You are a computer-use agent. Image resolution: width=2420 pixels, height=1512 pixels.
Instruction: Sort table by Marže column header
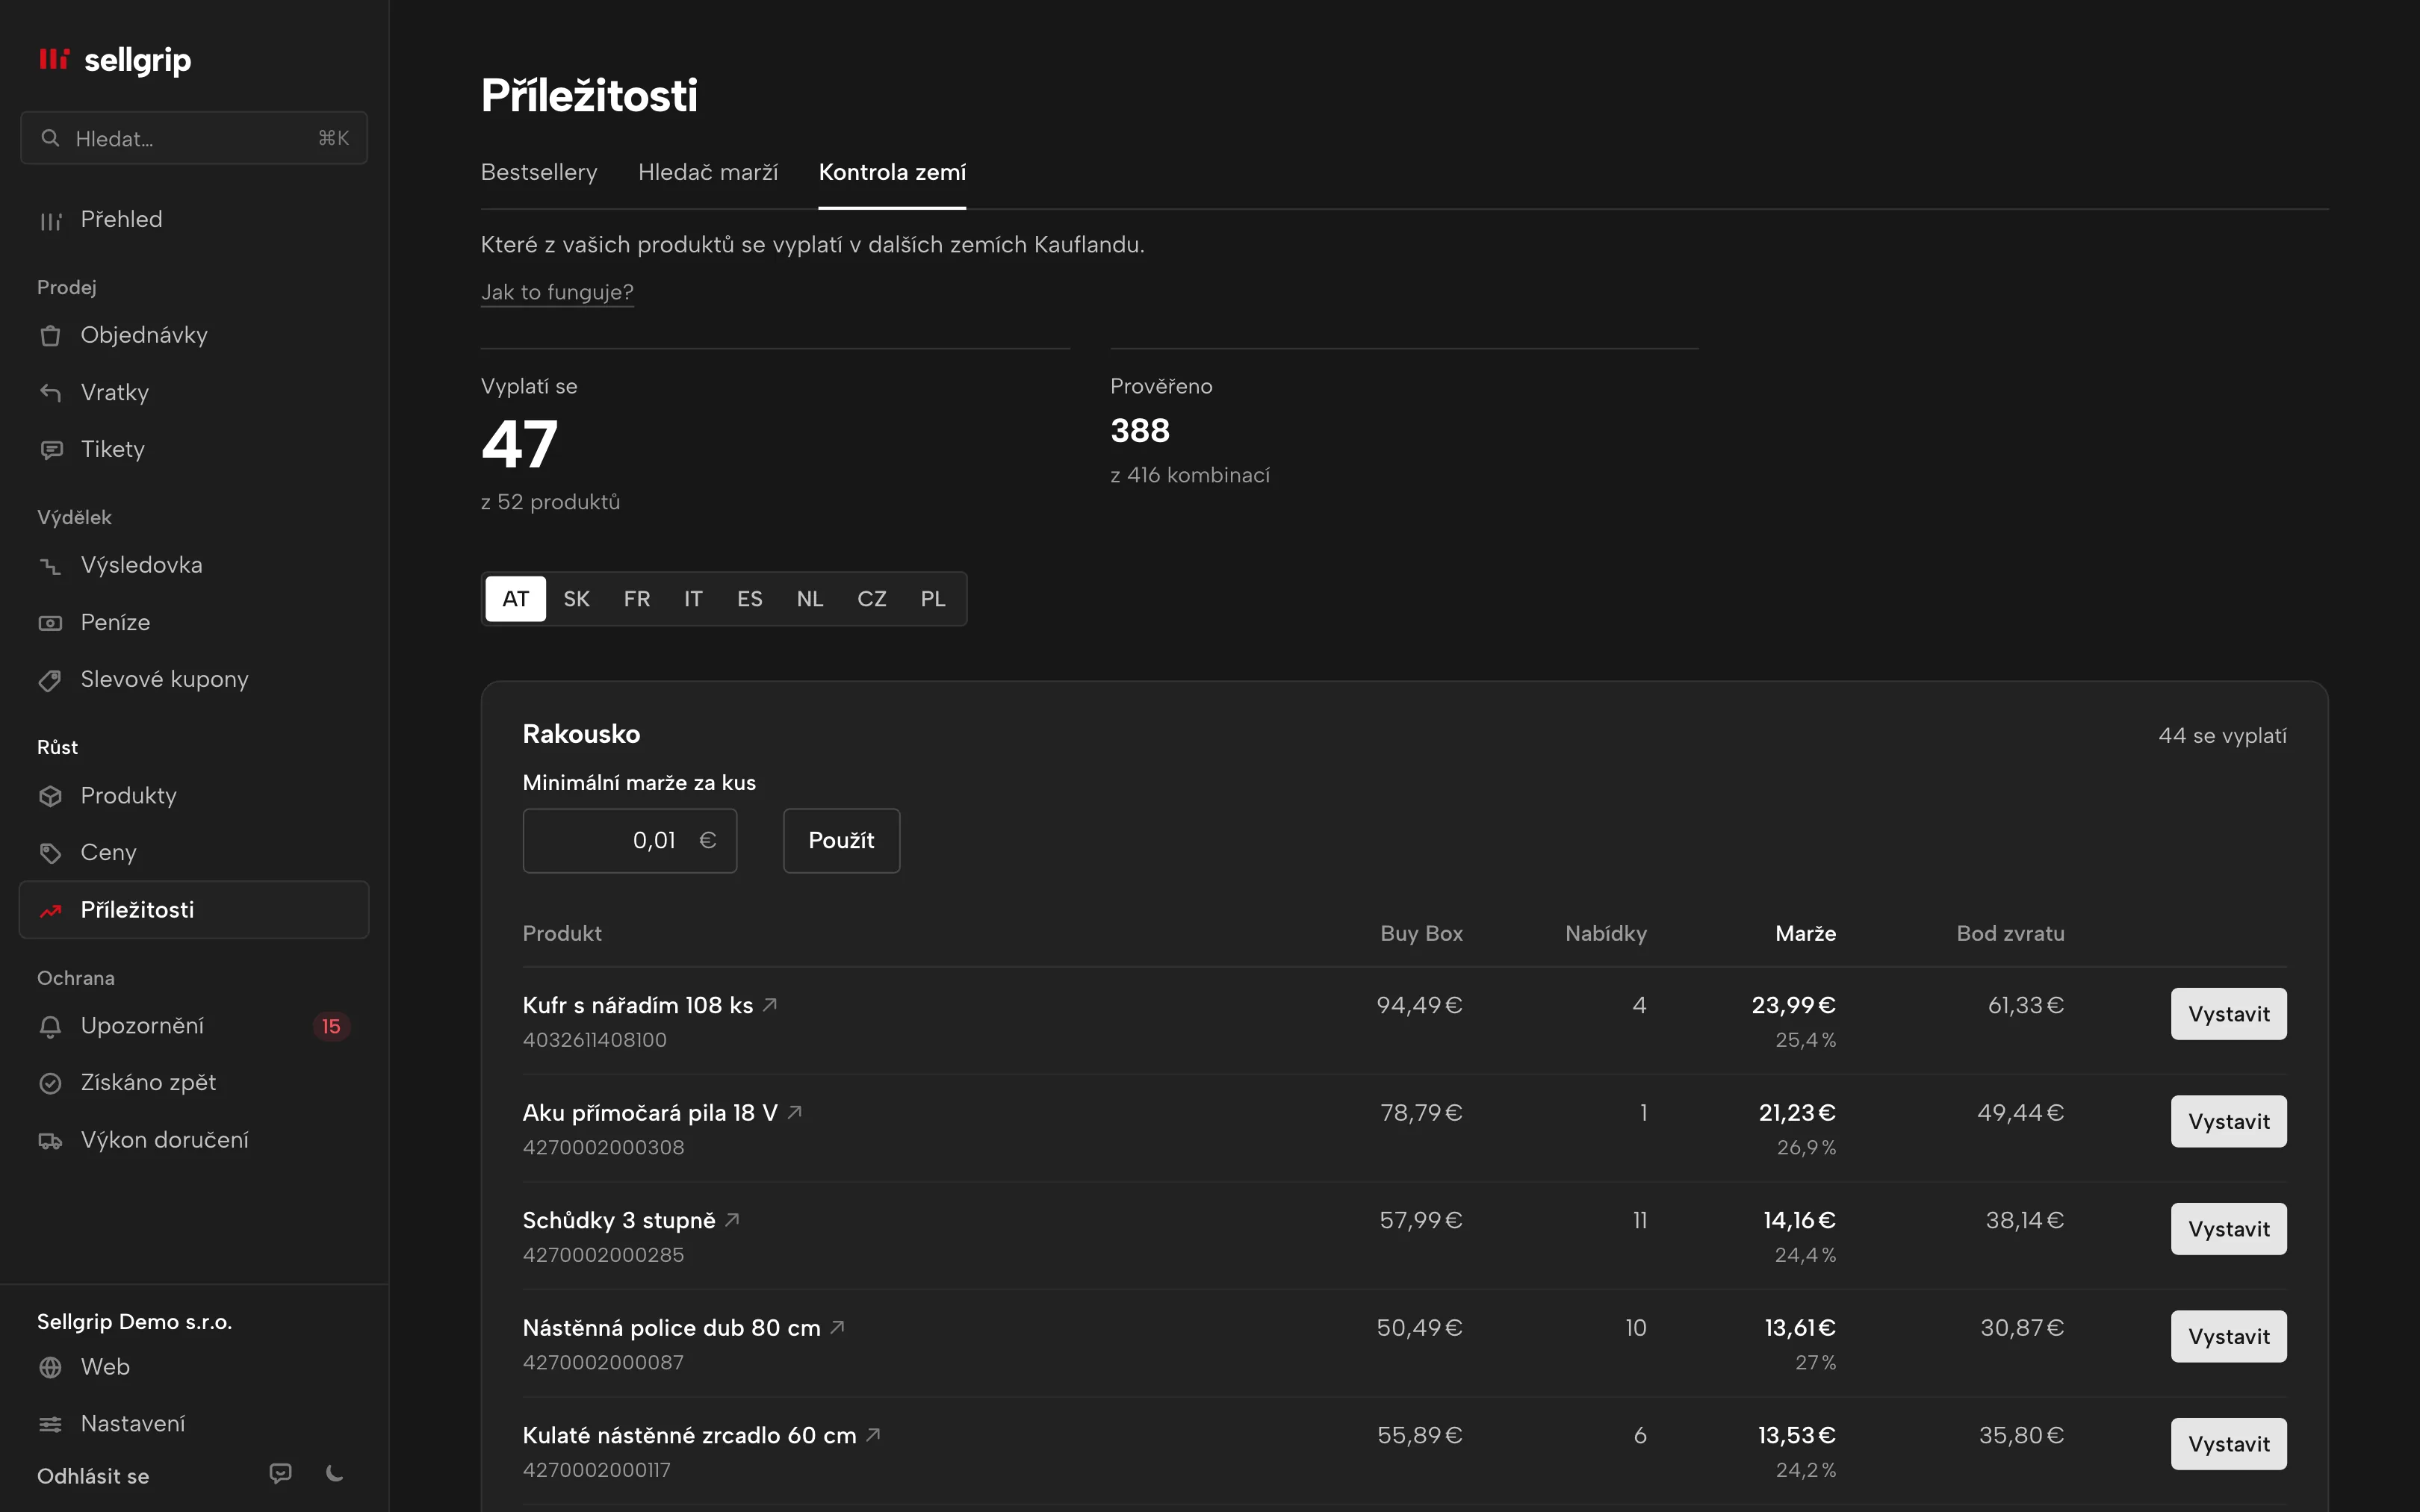pyautogui.click(x=1805, y=934)
